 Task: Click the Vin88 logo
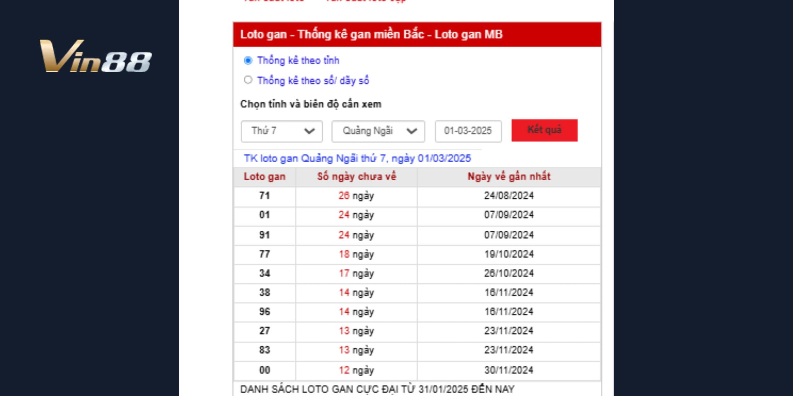coord(95,56)
